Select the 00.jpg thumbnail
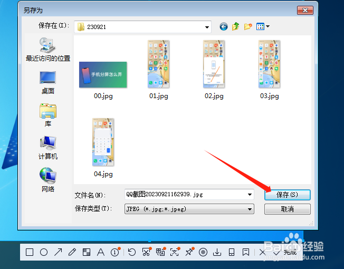Image resolution: width=344 pixels, height=269 pixels. click(x=103, y=75)
